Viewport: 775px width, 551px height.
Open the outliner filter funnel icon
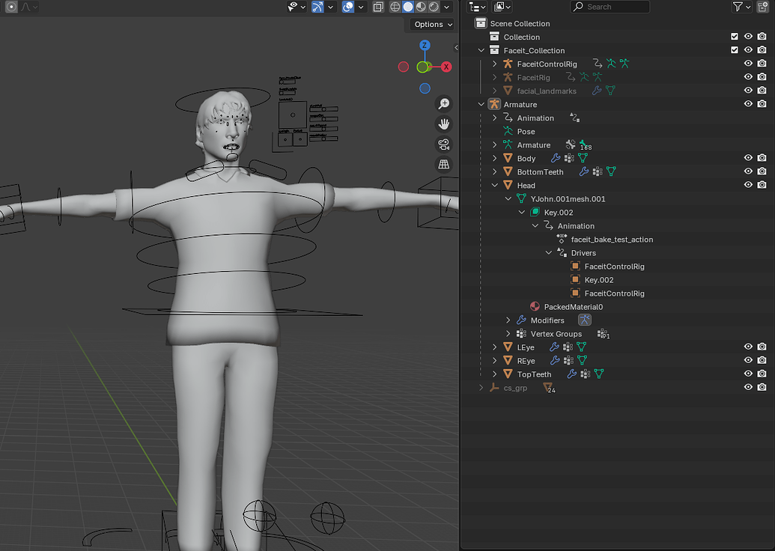click(737, 7)
